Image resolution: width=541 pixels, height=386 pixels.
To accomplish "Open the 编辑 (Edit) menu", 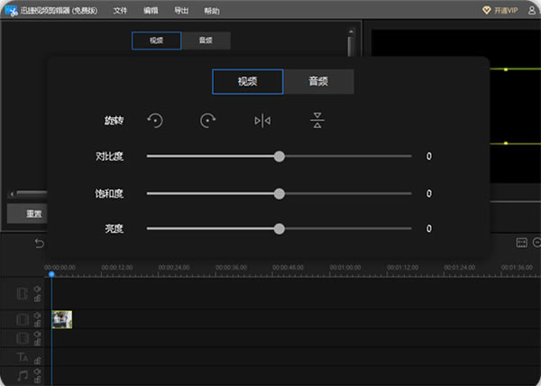I will tap(151, 11).
